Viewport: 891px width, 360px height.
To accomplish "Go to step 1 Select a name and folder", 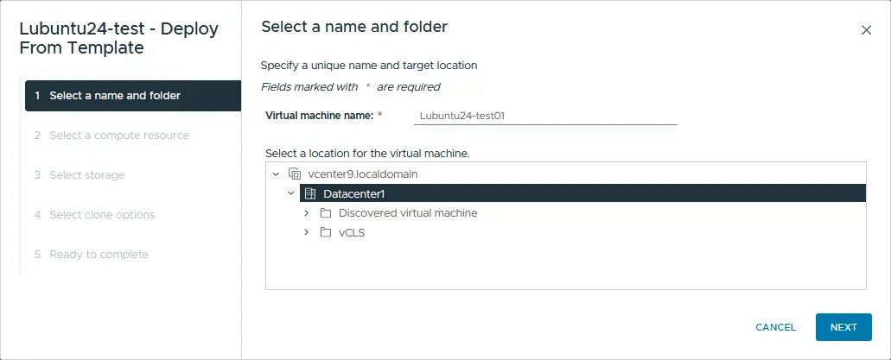I will pos(133,95).
